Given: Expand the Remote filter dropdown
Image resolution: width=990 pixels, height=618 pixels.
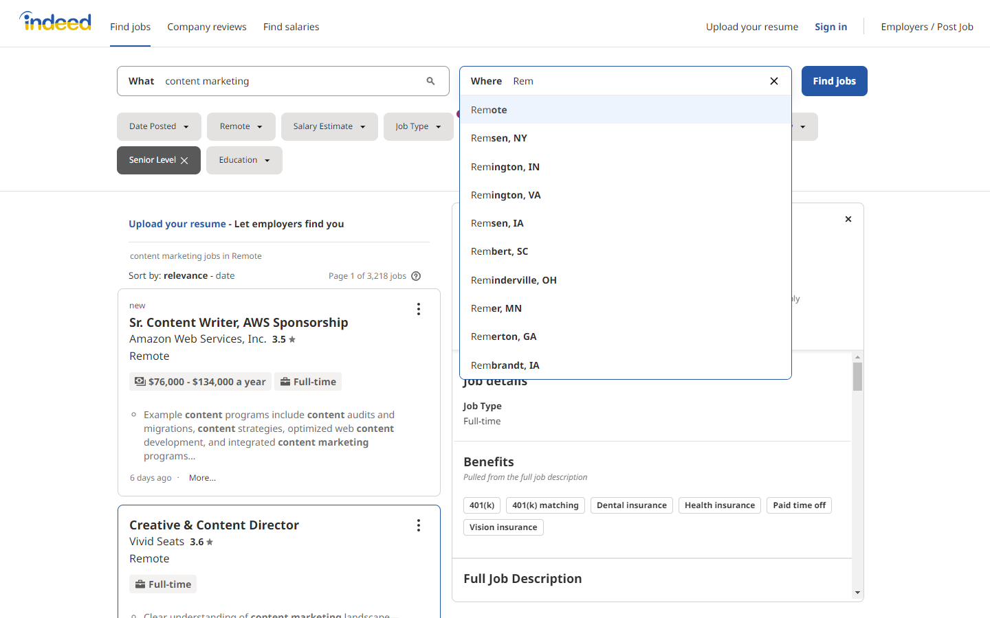Looking at the screenshot, I should (241, 126).
